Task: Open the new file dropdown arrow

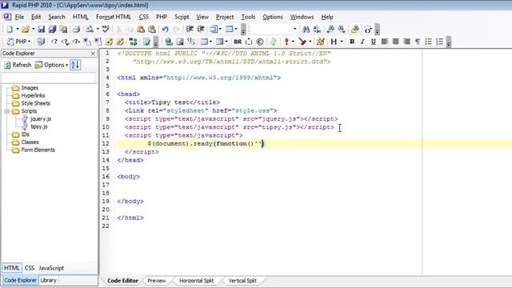Action: 18,30
